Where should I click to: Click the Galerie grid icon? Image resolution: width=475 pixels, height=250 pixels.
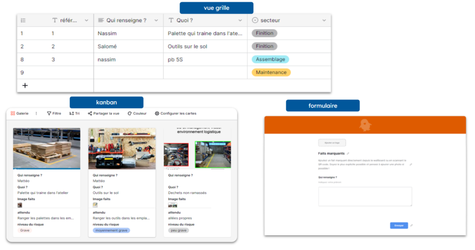click(13, 113)
